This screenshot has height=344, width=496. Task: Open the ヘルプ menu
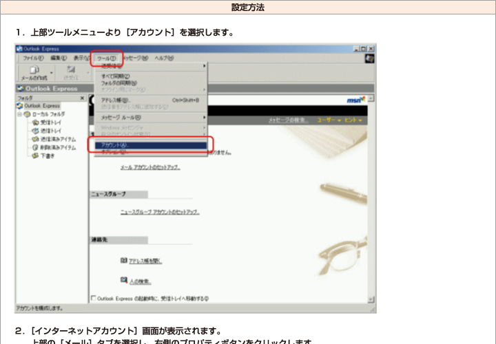point(164,58)
